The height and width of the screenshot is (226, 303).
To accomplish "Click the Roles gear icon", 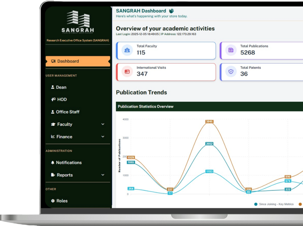I will point(53,201).
